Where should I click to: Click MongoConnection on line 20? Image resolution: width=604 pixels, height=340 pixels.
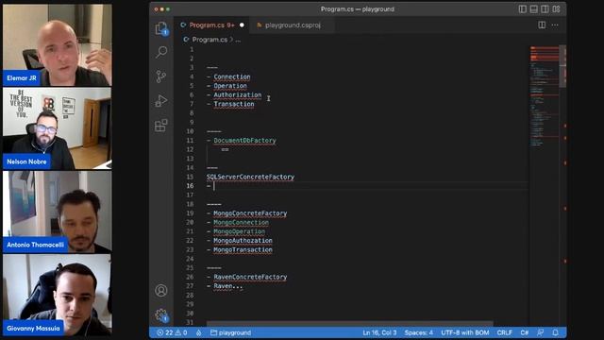click(x=242, y=223)
